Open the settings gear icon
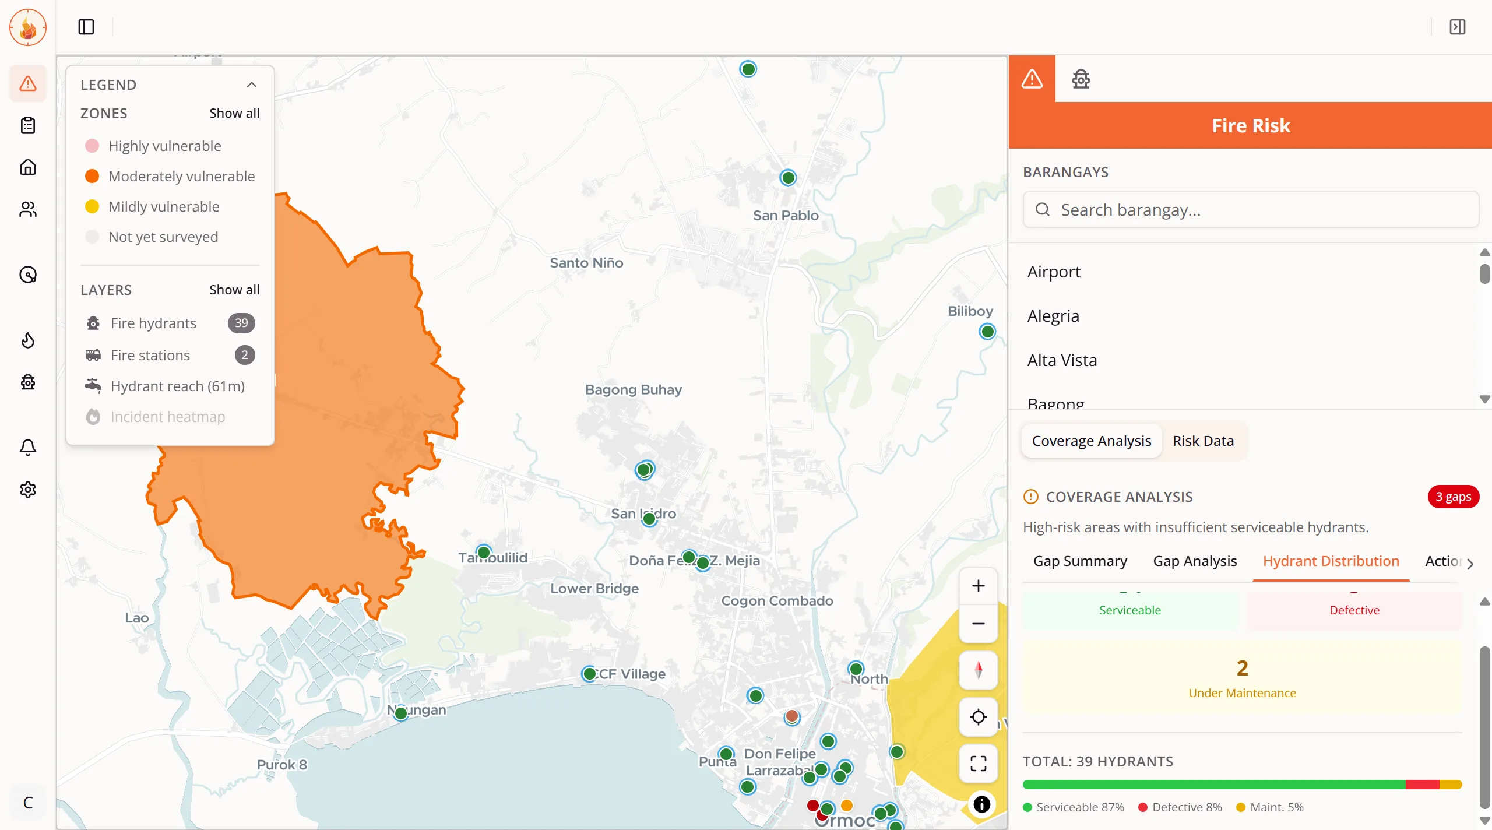 27,489
